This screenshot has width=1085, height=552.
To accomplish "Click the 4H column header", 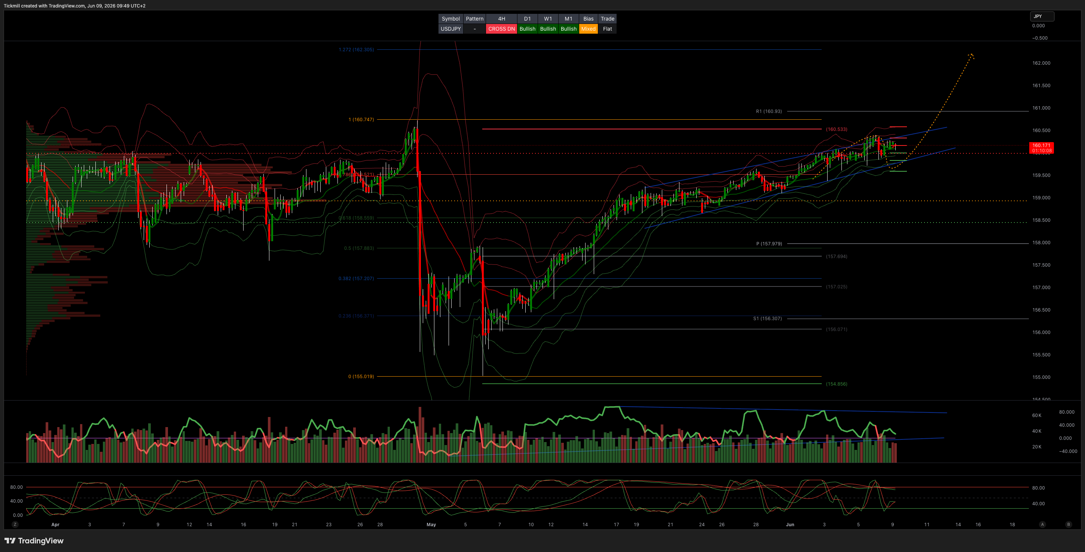I will point(501,19).
